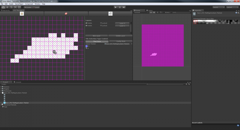Image resolution: width=240 pixels, height=130 pixels.
Task: Switch to the Hierarchy tab
Action: click(6, 11)
